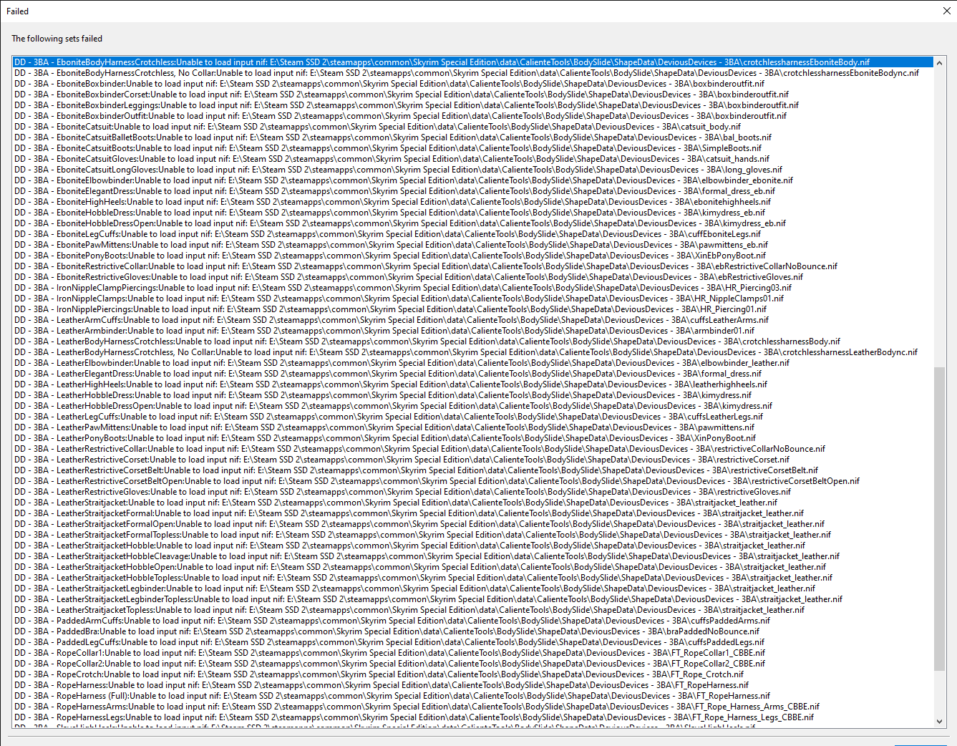Select the LeatherRestrictiveGloves row
Image resolution: width=957 pixels, height=746 pixels.
pyautogui.click(x=473, y=492)
